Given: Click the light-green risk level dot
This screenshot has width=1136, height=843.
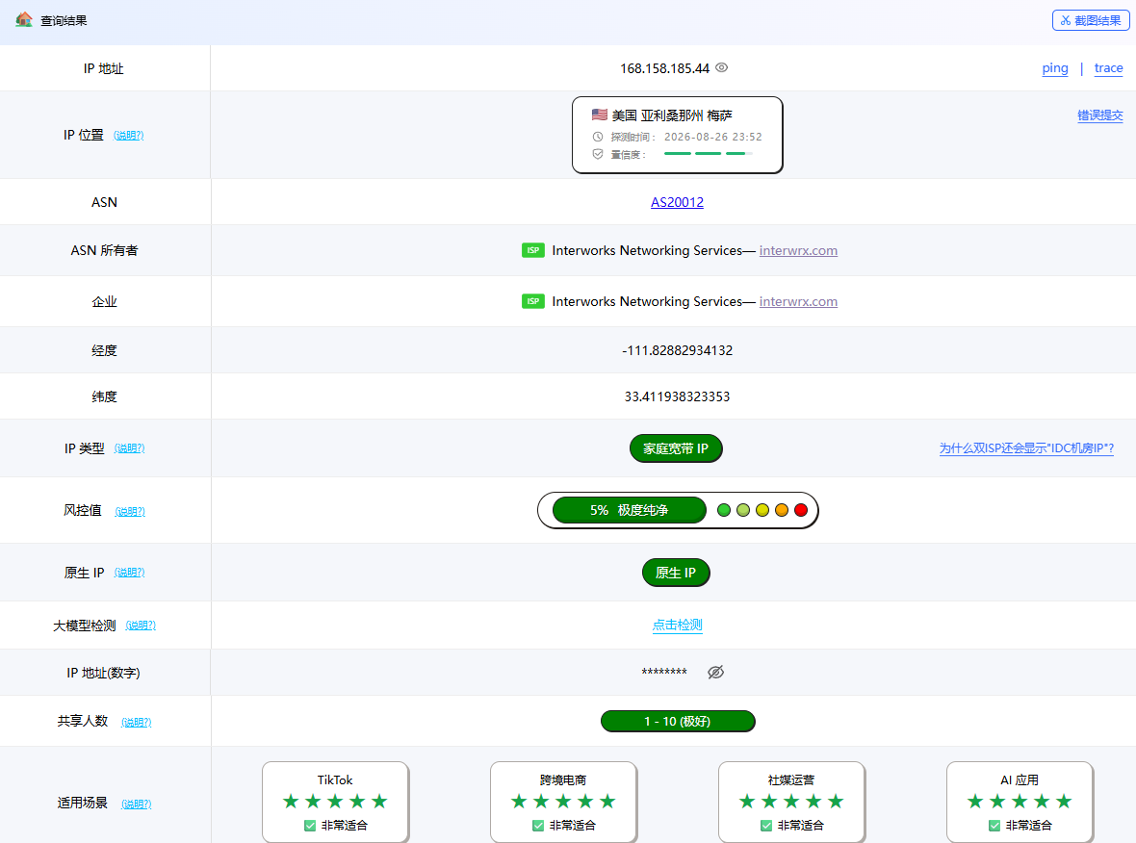Looking at the screenshot, I should 742,510.
